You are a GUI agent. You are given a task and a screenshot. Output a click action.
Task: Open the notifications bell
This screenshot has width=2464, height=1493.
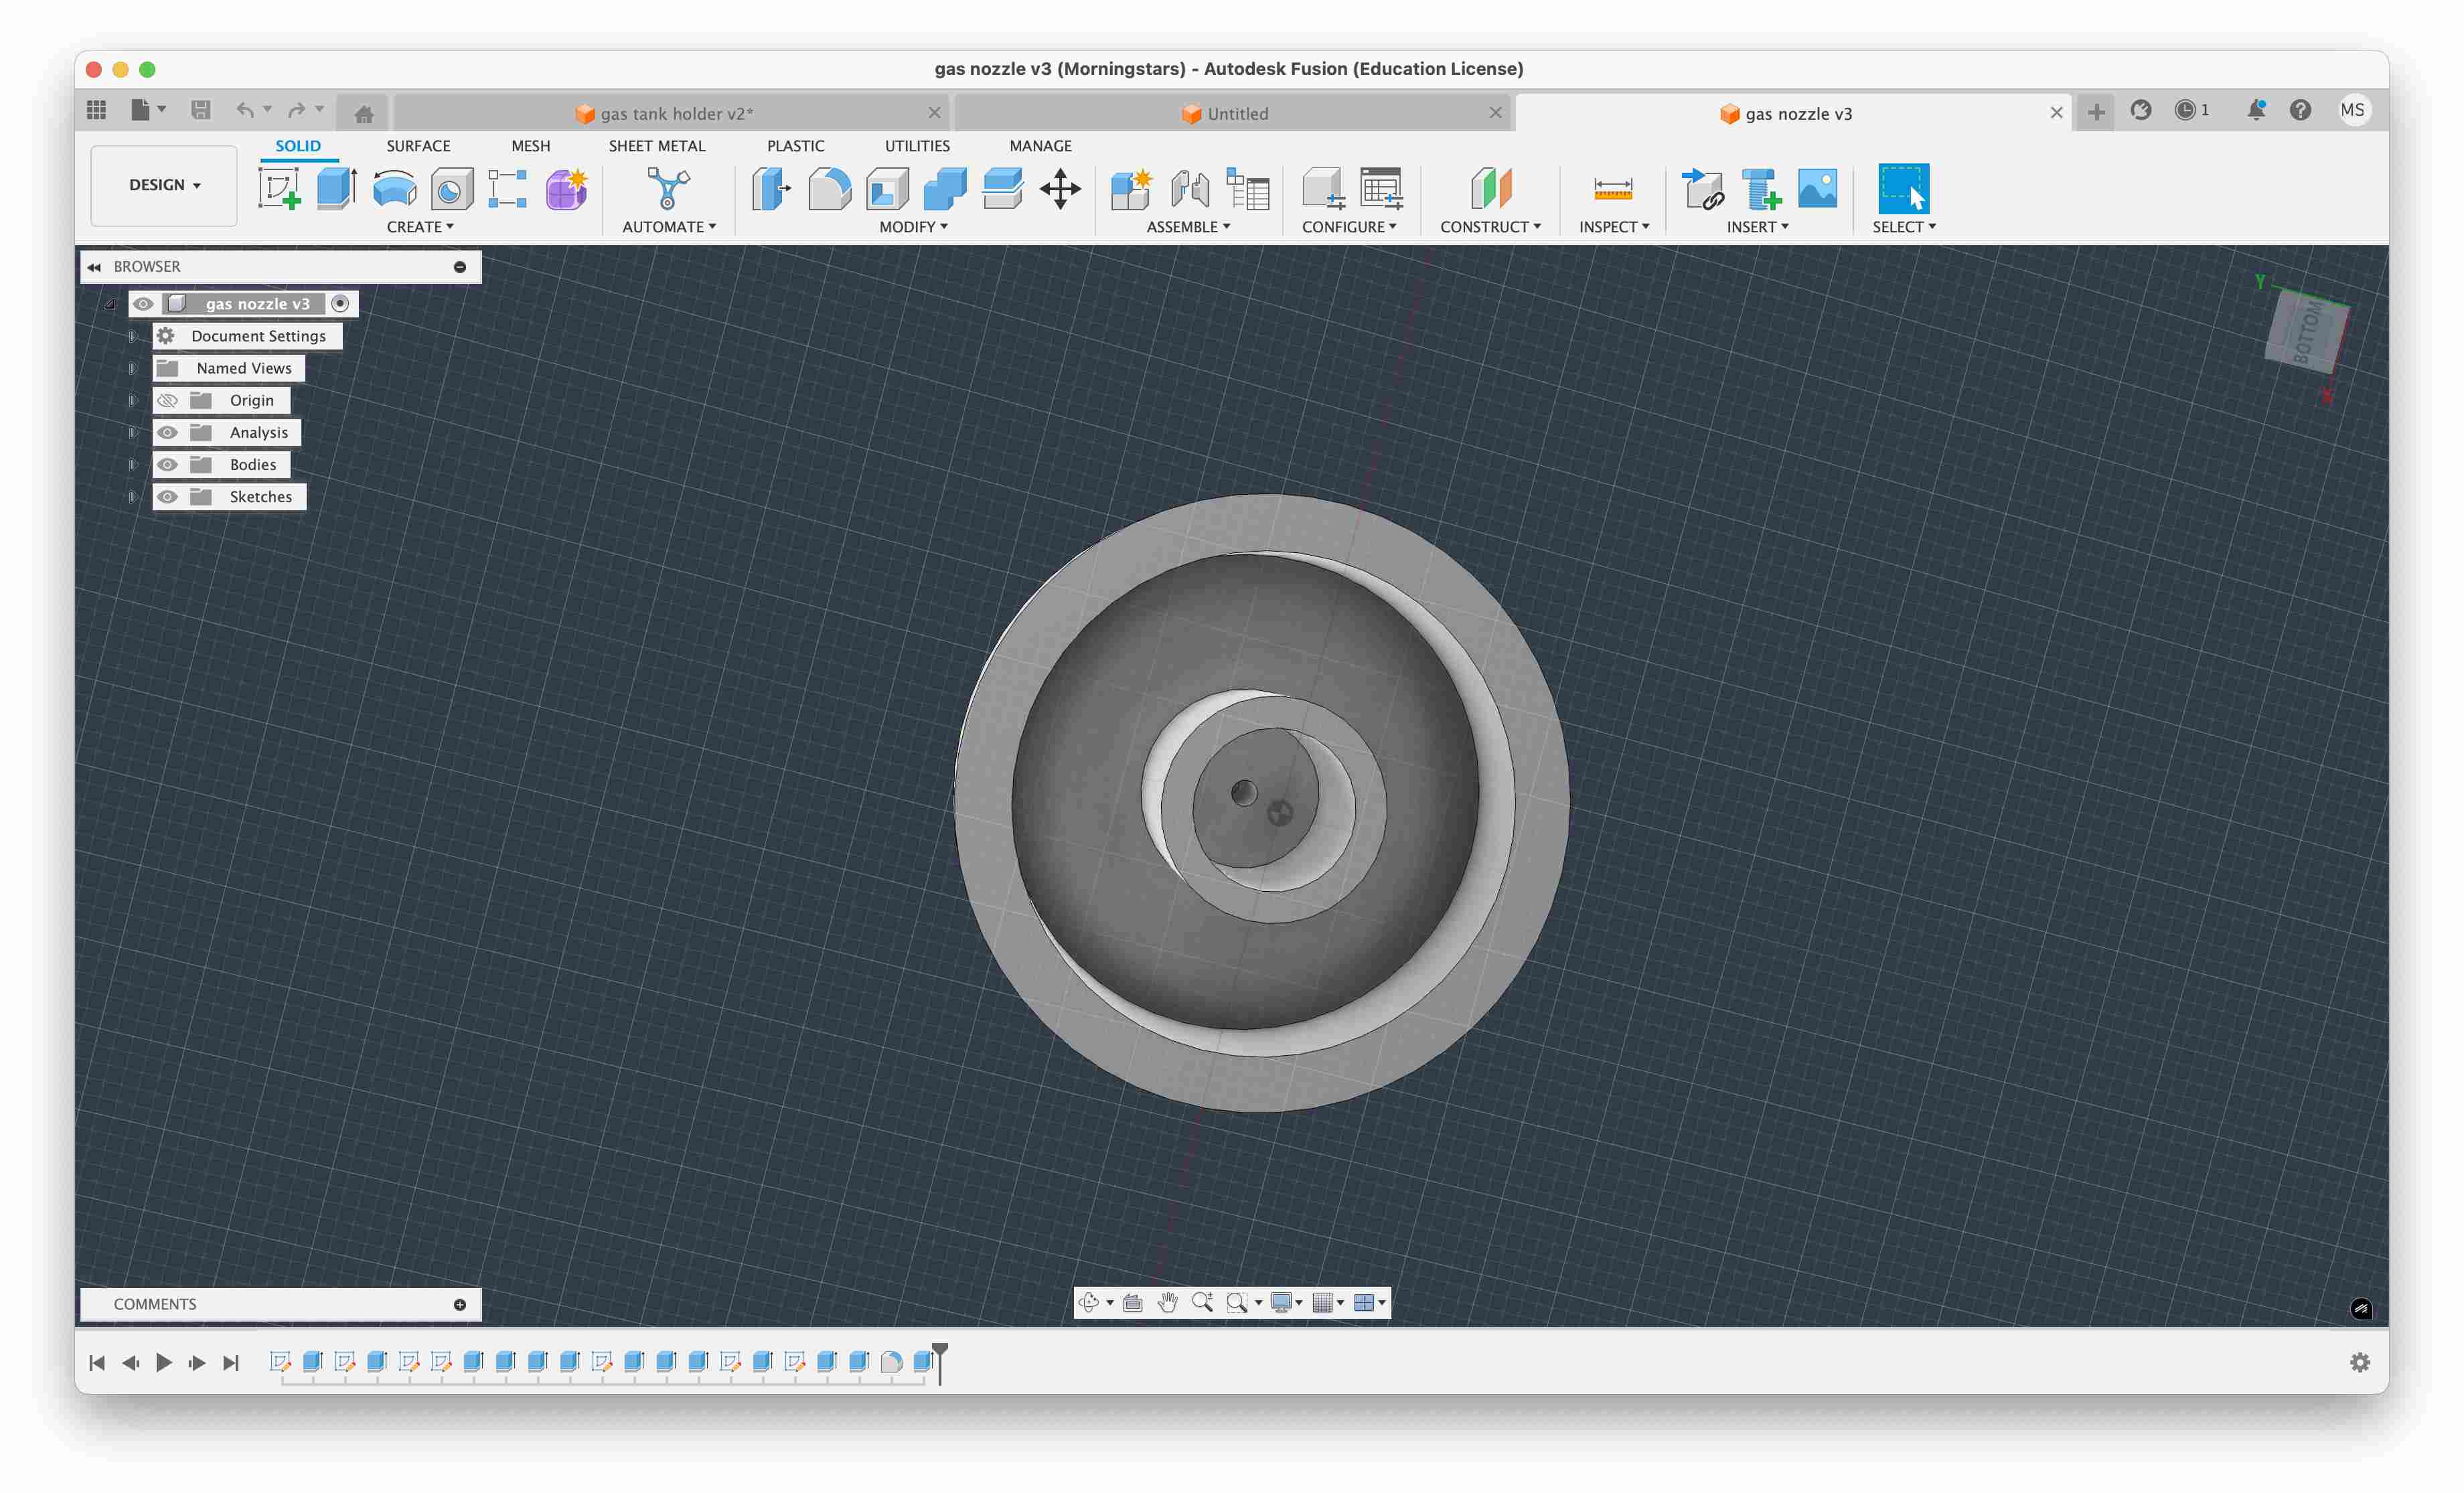[x=2256, y=110]
